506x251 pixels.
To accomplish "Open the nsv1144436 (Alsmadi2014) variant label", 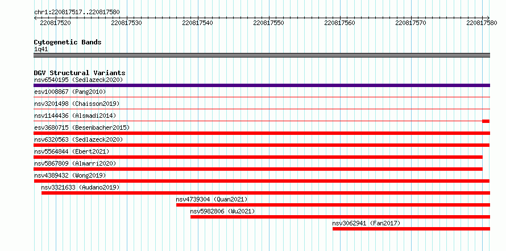I will pos(75,116).
